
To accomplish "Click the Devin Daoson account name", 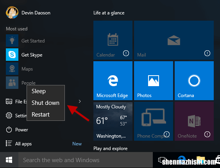I will [x=36, y=13].
